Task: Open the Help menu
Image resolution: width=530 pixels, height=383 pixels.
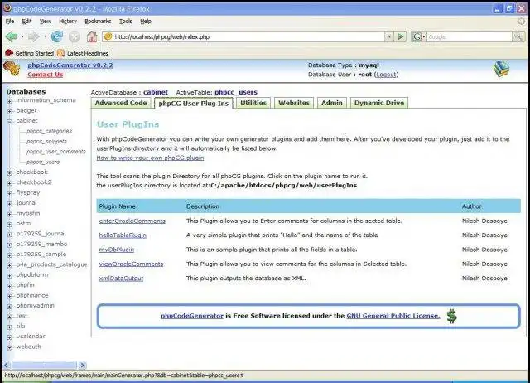Action: (146, 21)
